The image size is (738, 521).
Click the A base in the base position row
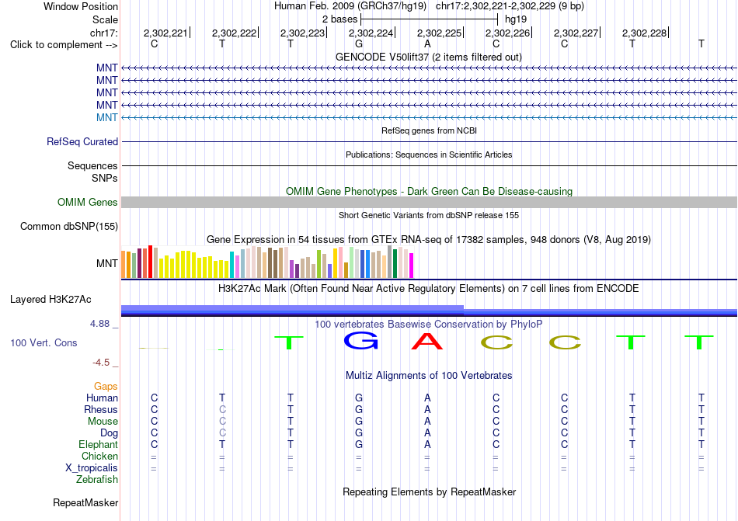[x=427, y=43]
